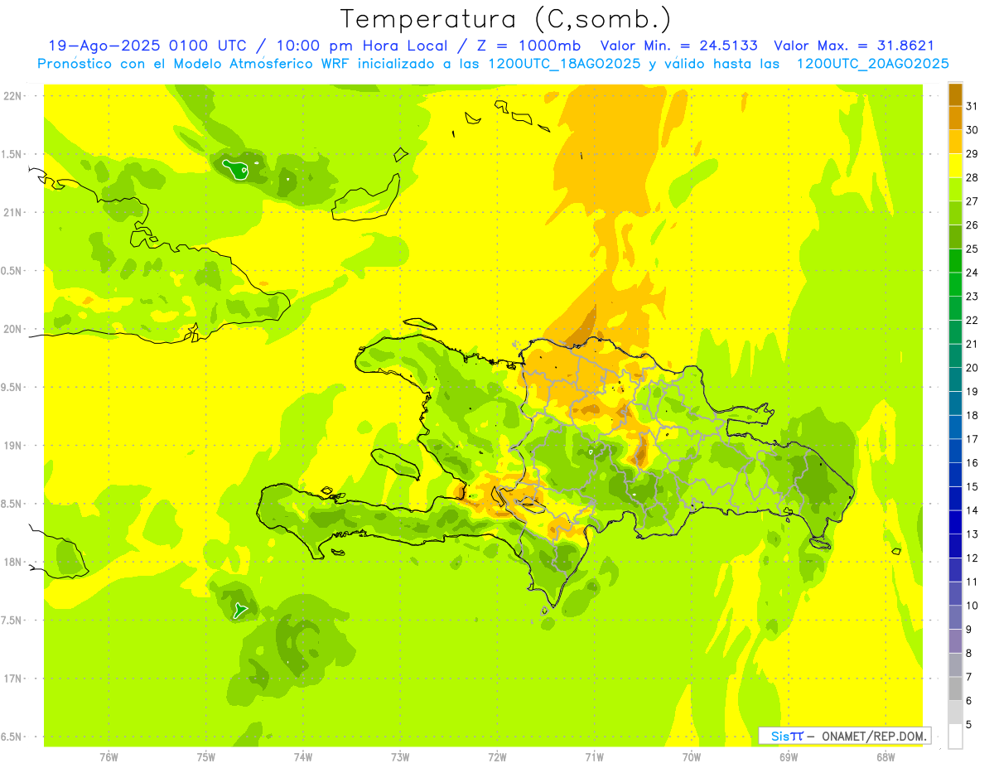Viewport: 994px width, 768px height.
Task: Click the colorbar value label '5'
Action: (x=969, y=725)
